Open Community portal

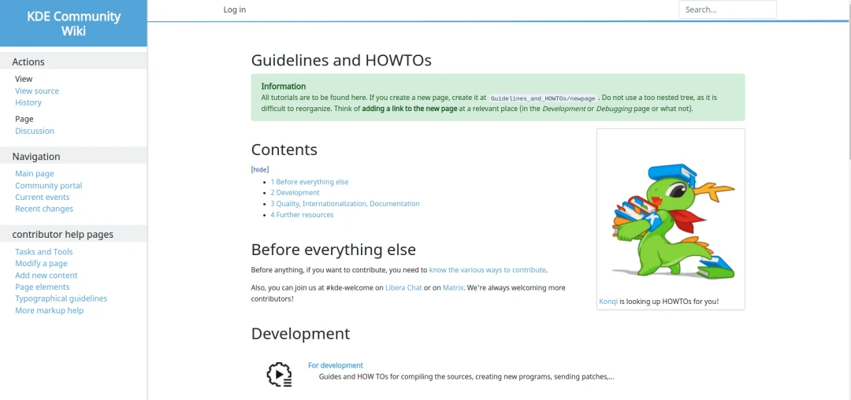point(49,186)
